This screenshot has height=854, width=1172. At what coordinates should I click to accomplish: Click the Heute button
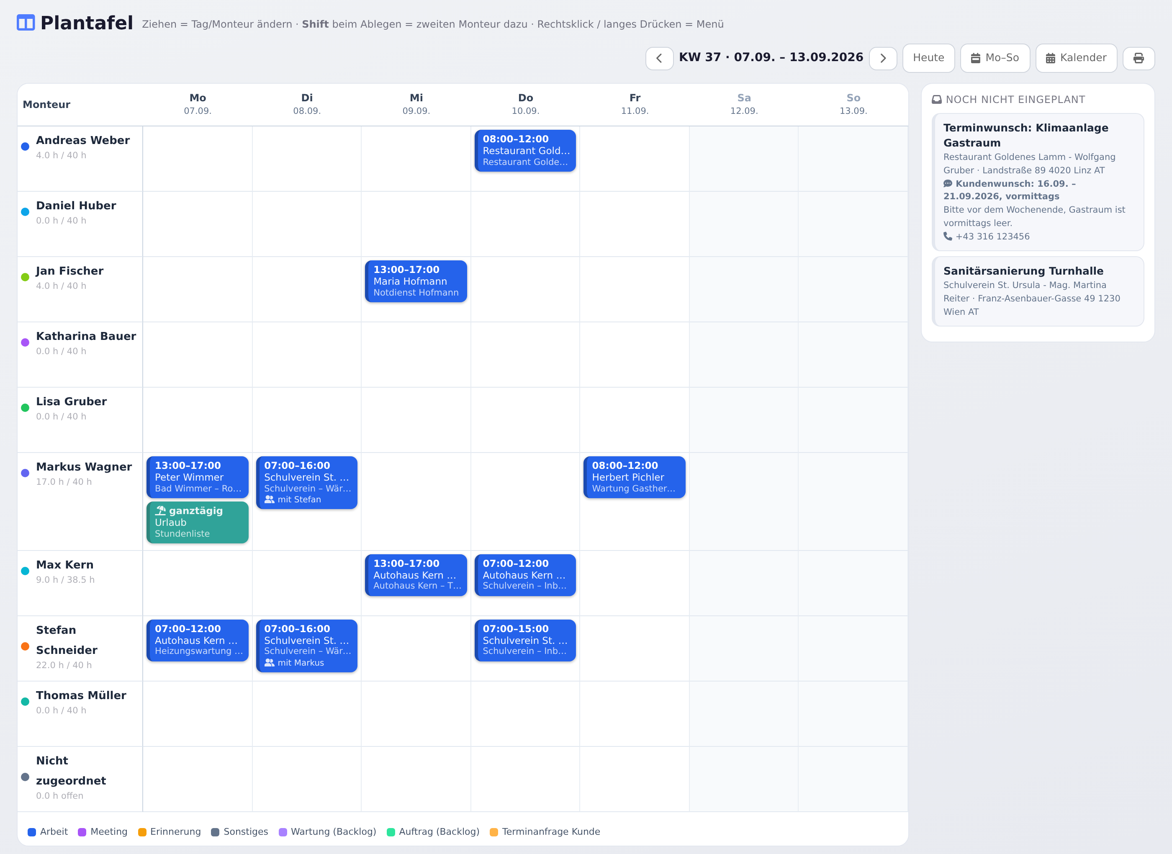(928, 58)
